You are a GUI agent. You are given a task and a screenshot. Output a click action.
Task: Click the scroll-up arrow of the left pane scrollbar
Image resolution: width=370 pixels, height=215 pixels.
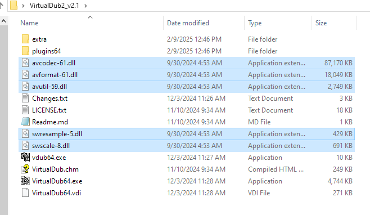[3, 21]
